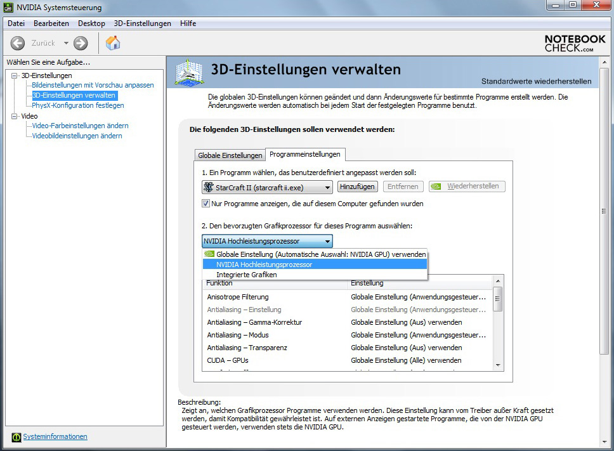Click main page scroll-up arrow

pos(604,62)
